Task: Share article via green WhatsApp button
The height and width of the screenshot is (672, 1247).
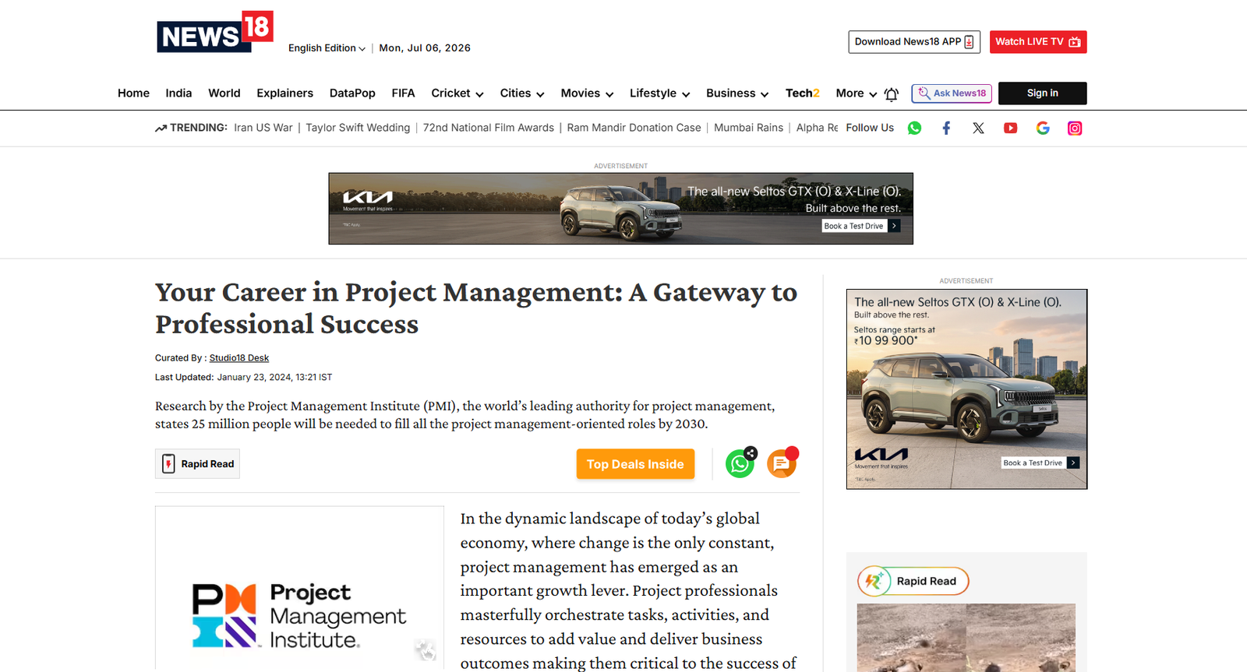Action: [x=740, y=464]
